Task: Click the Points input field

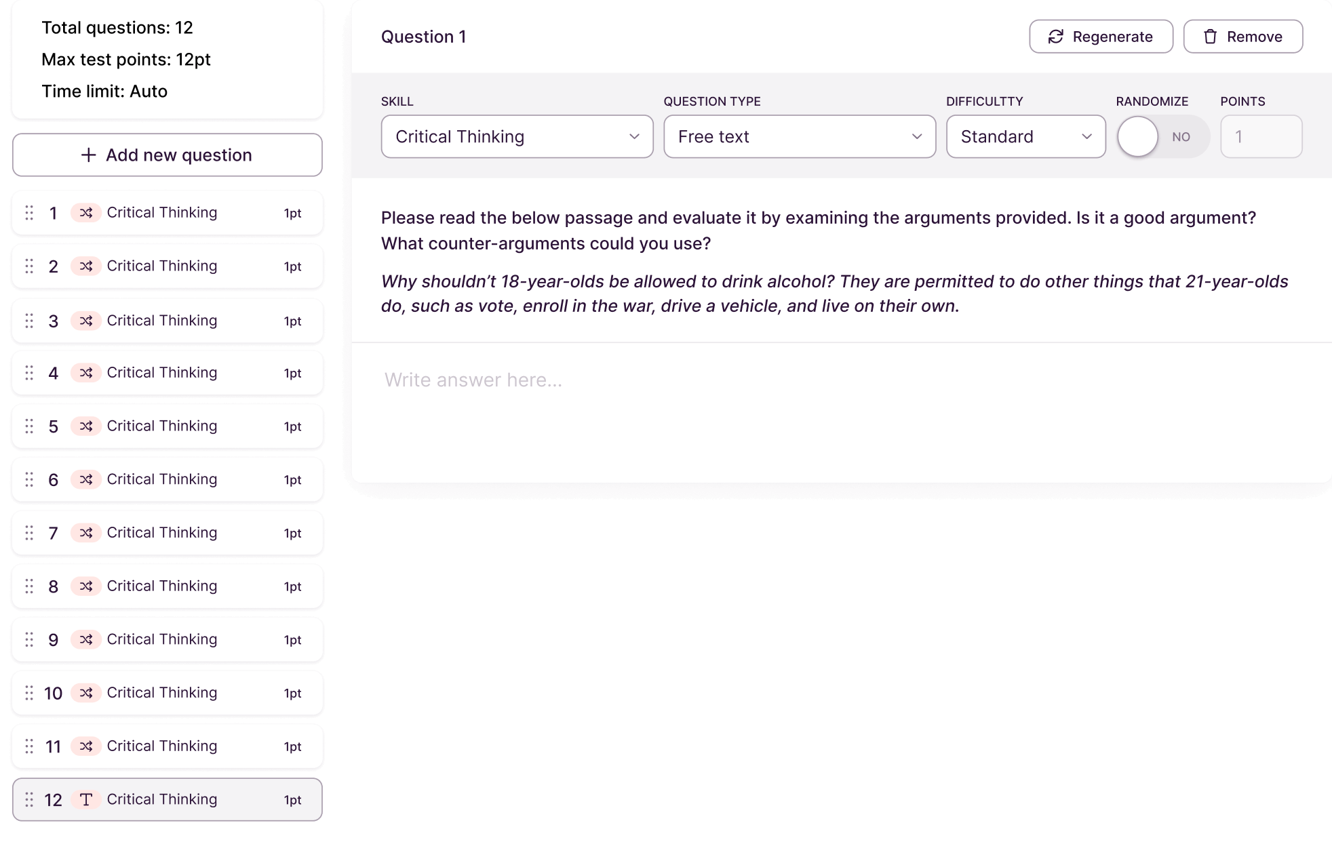Action: pyautogui.click(x=1261, y=137)
